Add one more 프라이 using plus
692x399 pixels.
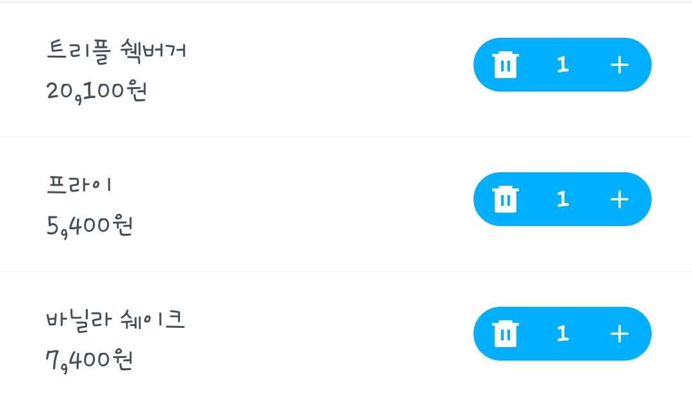click(619, 199)
